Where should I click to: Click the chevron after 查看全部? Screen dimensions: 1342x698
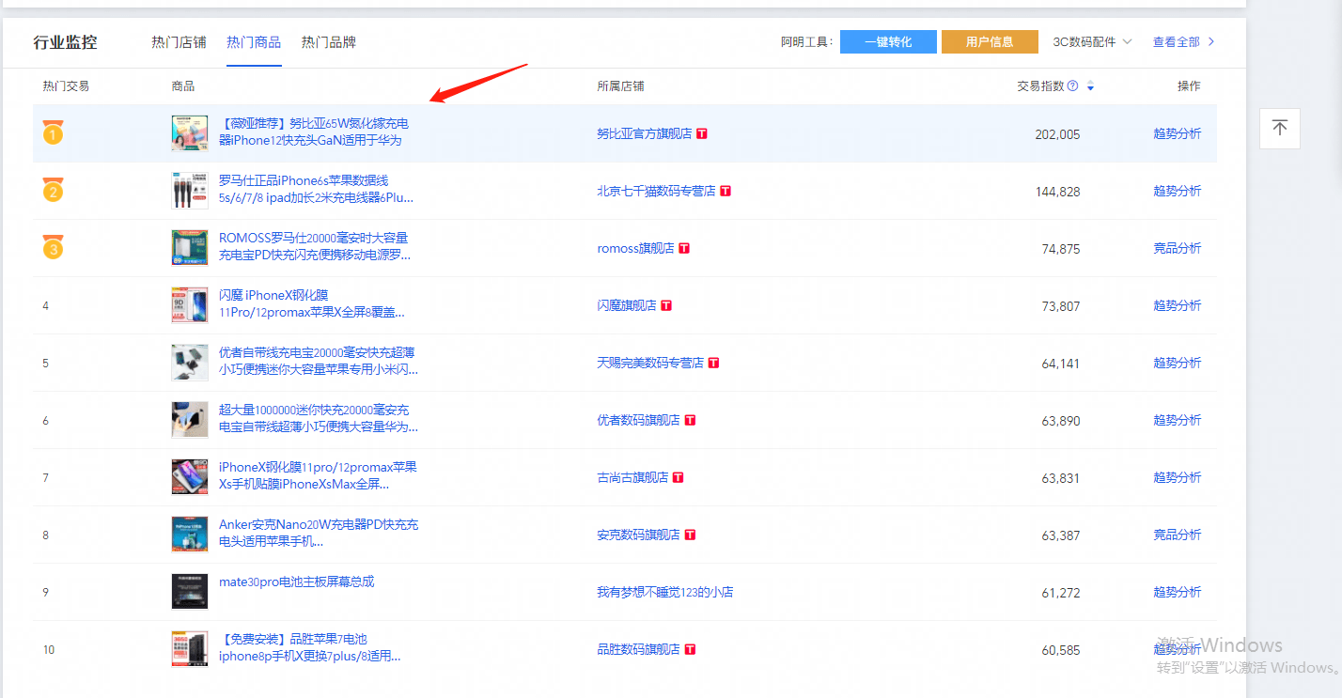tap(1211, 41)
